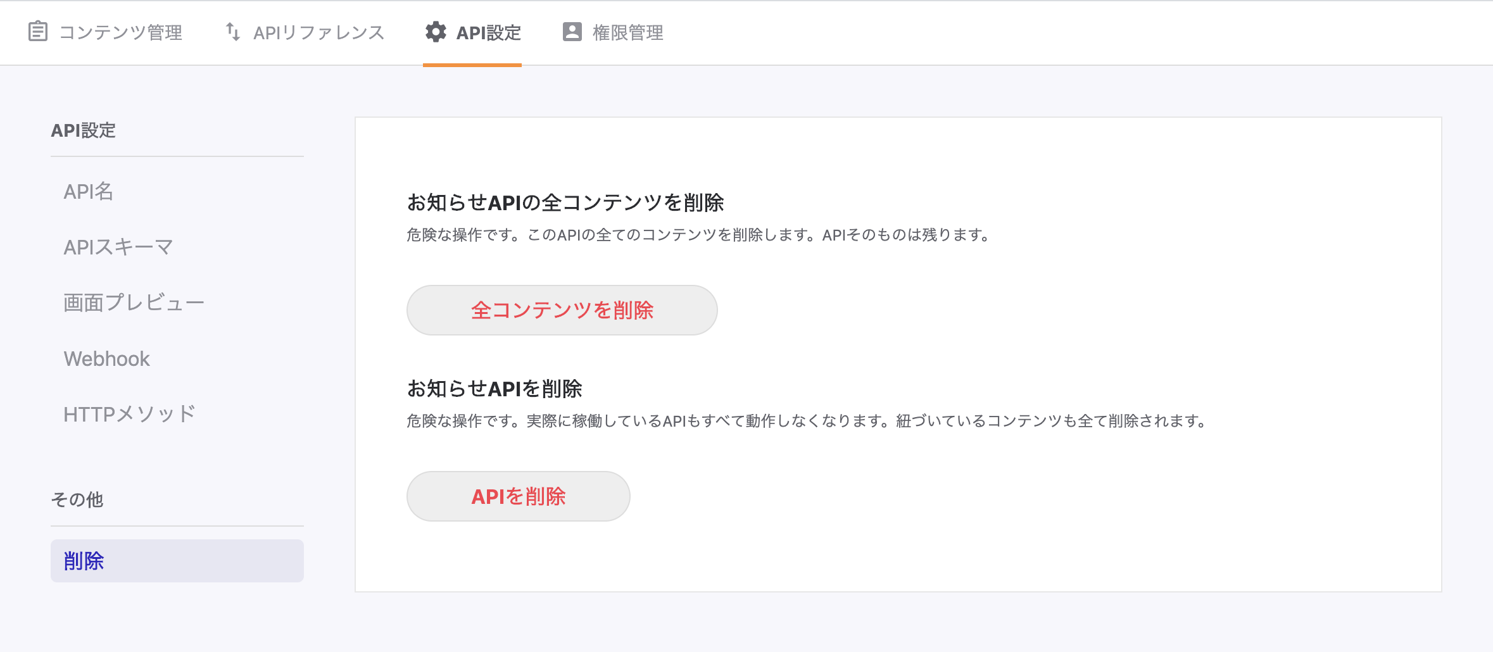Click the お知らせAPIの全コンテンツを削除 heading
Image resolution: width=1493 pixels, height=652 pixels.
click(x=565, y=203)
